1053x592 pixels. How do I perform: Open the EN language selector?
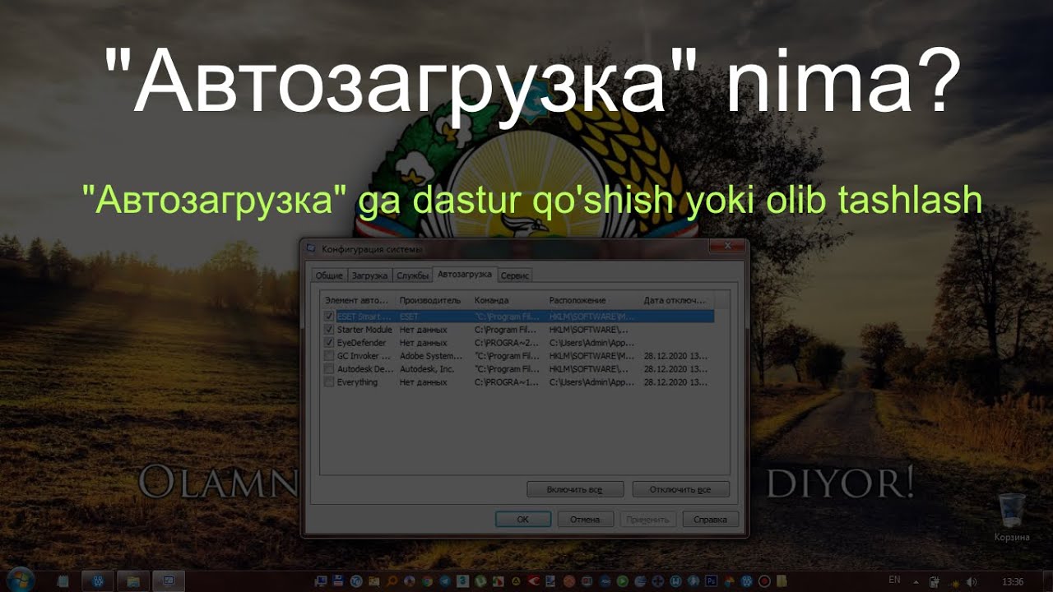pos(894,580)
